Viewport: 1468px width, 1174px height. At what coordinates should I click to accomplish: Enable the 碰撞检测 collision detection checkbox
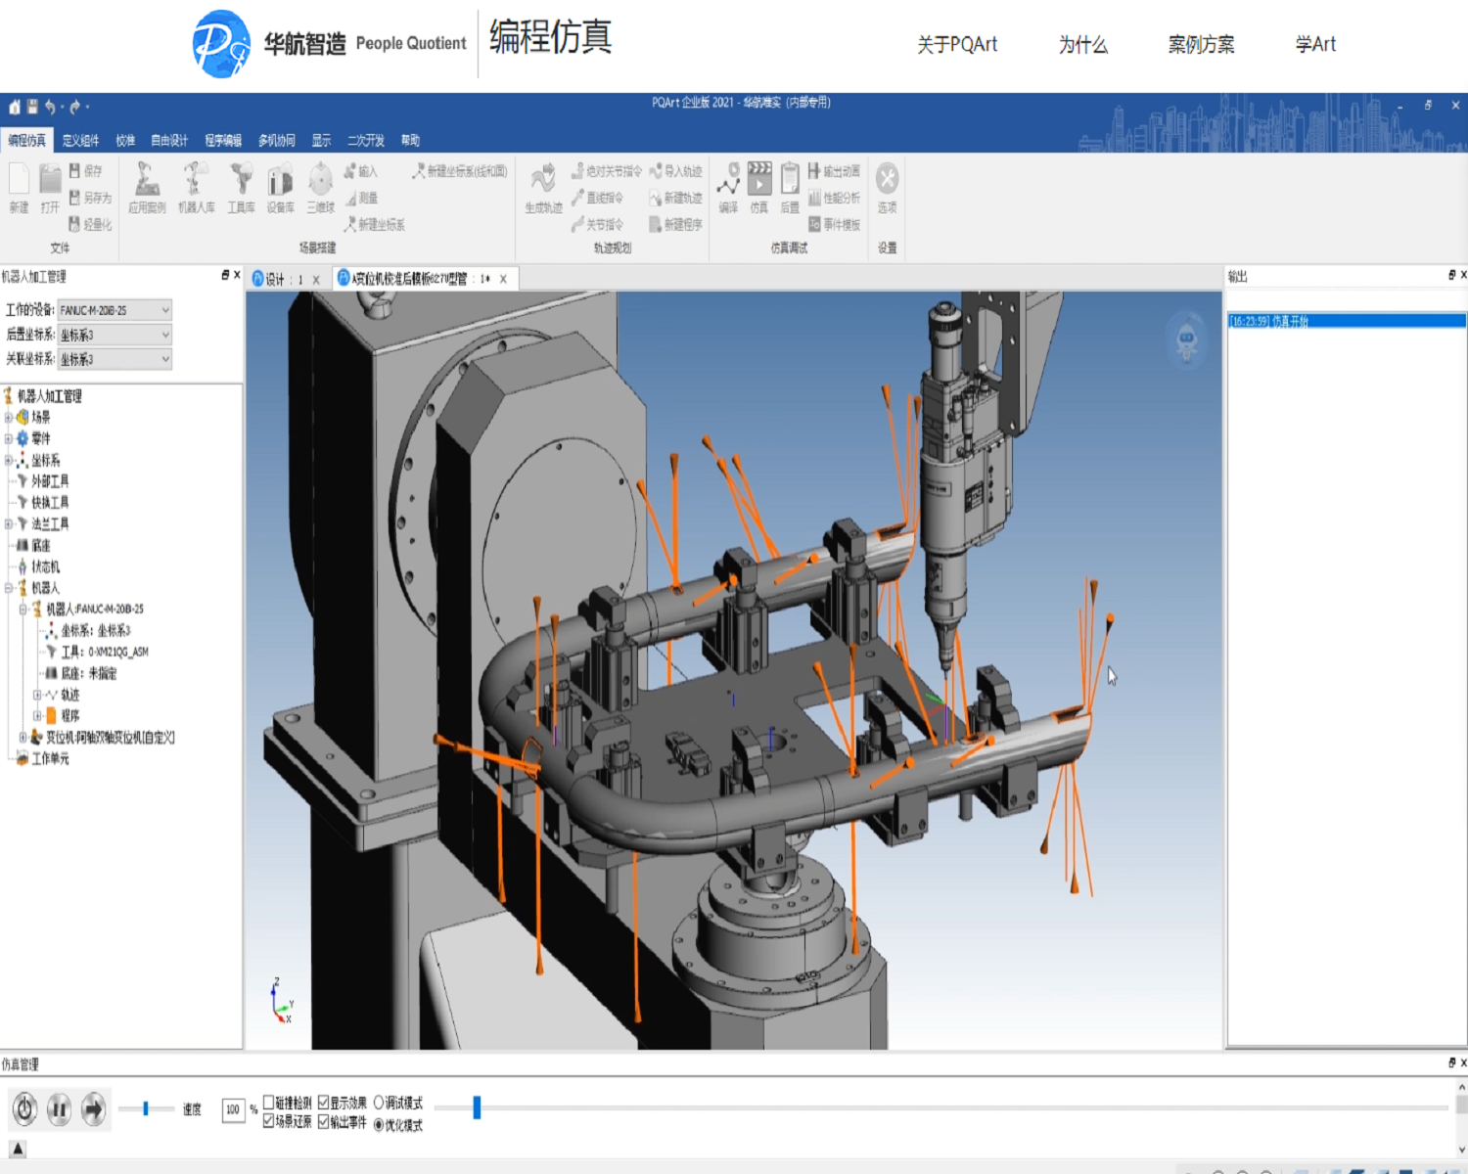tap(269, 1103)
